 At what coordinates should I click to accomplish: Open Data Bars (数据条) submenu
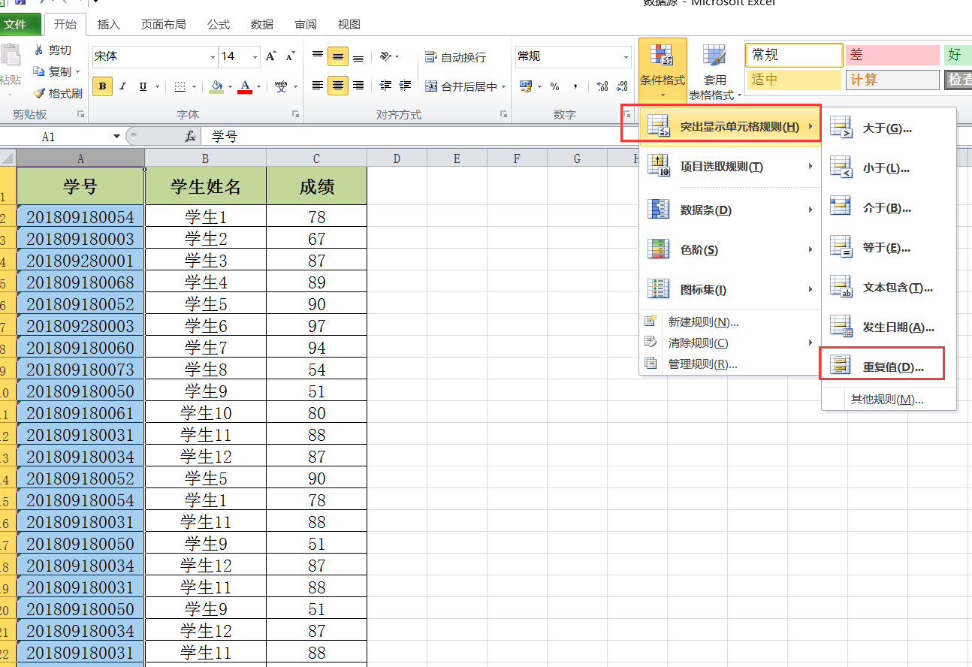point(729,210)
